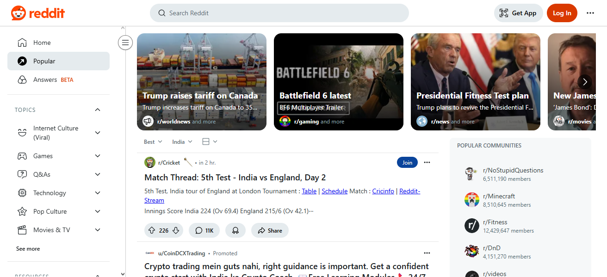Open r/Minecraft from Popular Communities
This screenshot has height=277, width=607.
[x=499, y=196]
